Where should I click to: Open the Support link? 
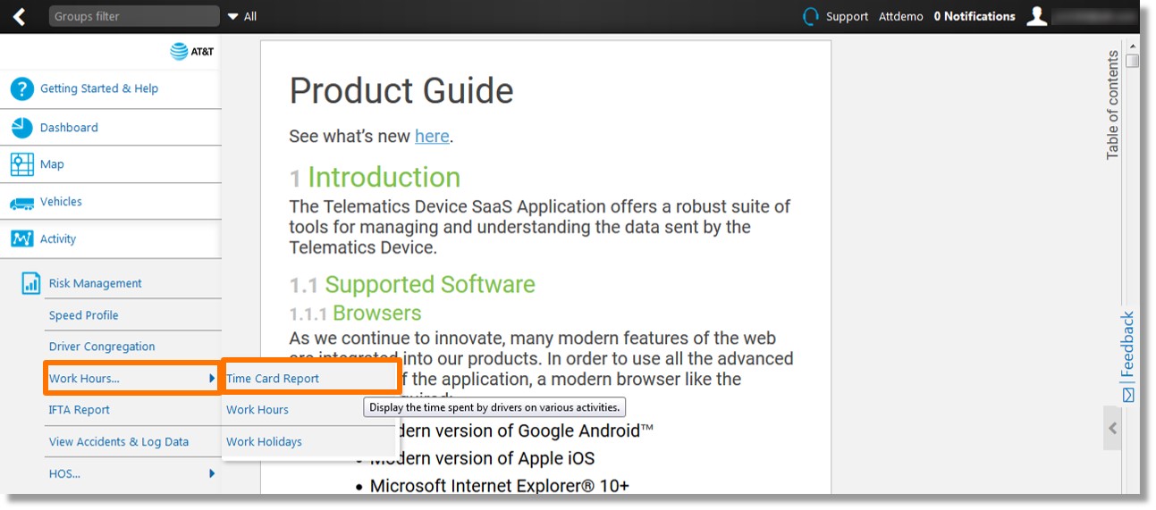point(847,16)
